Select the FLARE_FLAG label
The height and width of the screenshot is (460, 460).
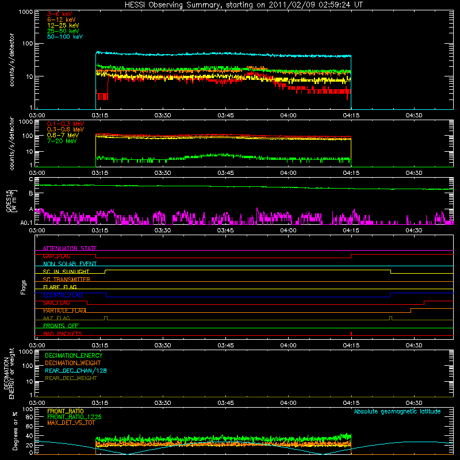click(x=60, y=287)
